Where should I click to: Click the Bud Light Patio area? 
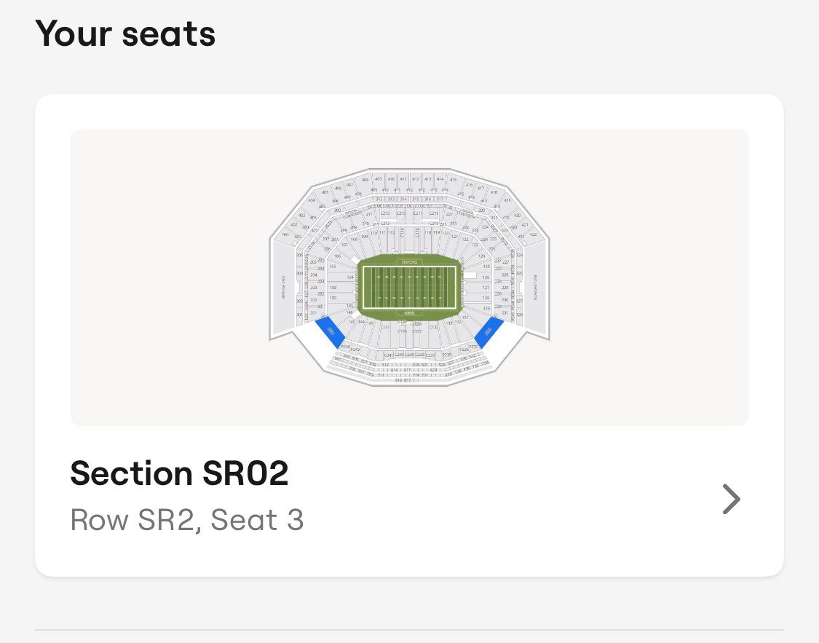click(x=534, y=288)
